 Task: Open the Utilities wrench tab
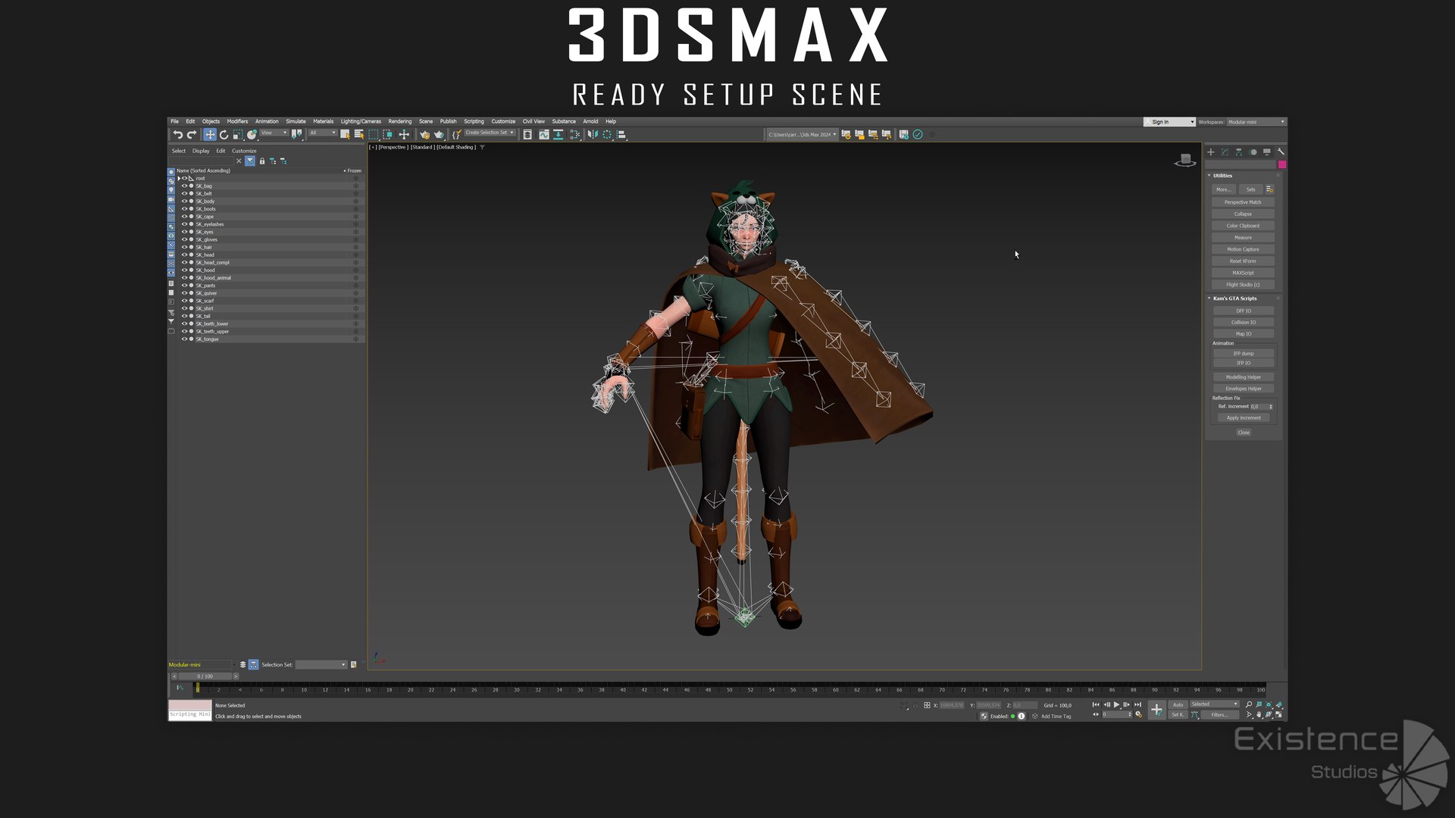1281,152
